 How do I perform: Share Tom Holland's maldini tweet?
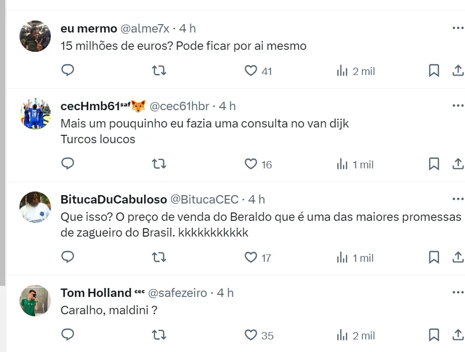coord(457,335)
